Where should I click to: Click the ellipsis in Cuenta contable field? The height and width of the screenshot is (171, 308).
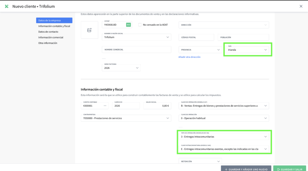(x=105, y=106)
